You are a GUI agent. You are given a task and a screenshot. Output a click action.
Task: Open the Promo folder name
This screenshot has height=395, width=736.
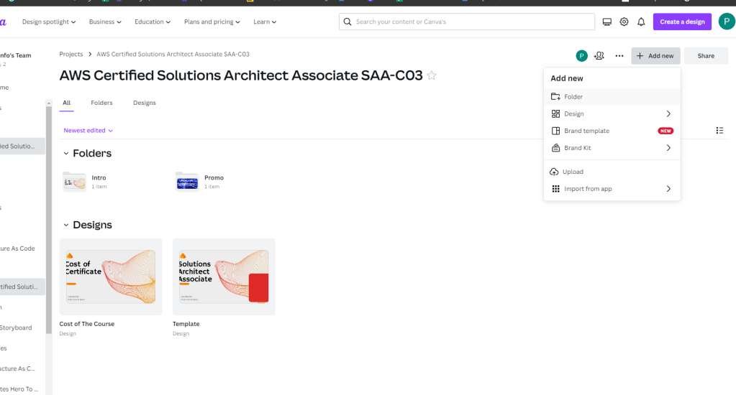tap(214, 177)
